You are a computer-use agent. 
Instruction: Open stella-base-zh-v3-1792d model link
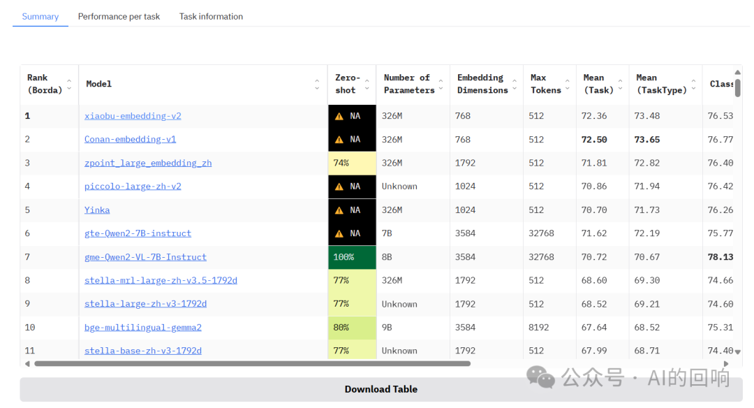click(143, 351)
